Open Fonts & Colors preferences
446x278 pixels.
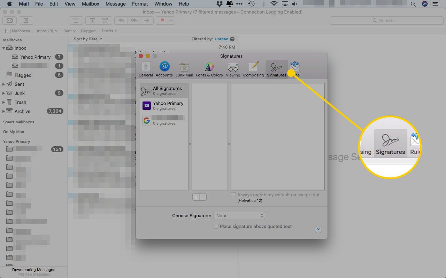point(209,69)
